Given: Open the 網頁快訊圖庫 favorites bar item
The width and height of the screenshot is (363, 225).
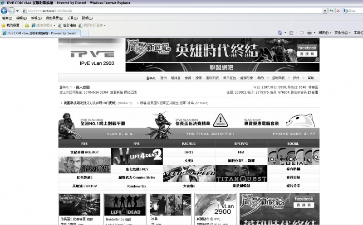Looking at the screenshot, I should tap(90, 25).
